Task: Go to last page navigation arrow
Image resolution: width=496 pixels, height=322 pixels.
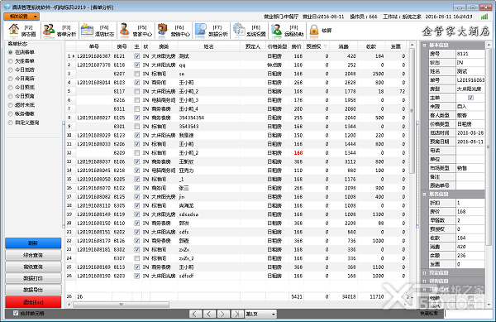Action: tap(236, 314)
